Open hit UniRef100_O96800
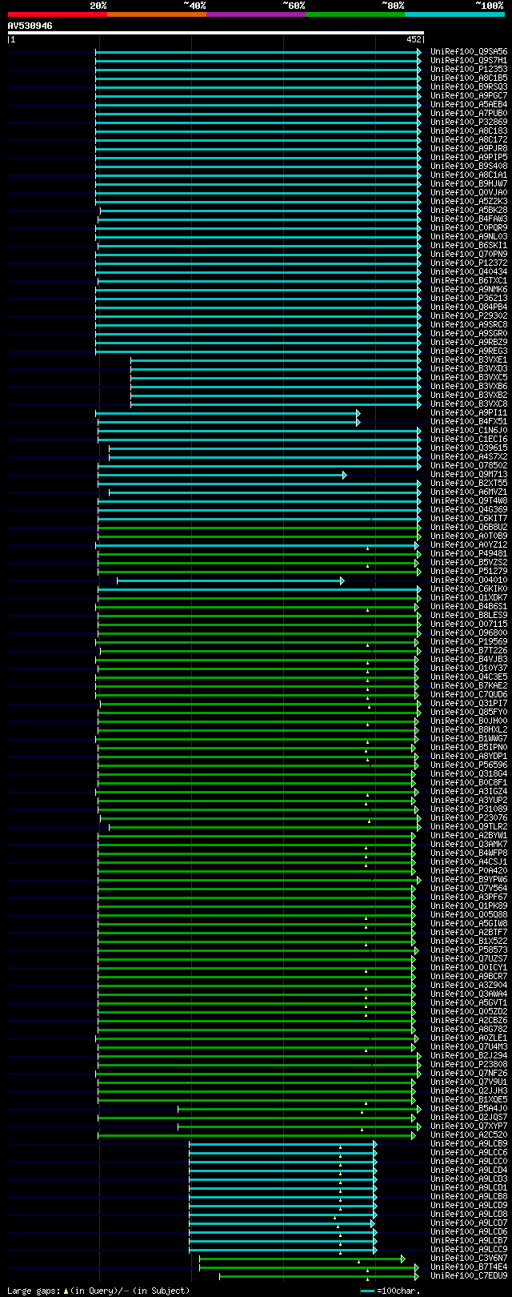512x1297 pixels. tap(469, 632)
